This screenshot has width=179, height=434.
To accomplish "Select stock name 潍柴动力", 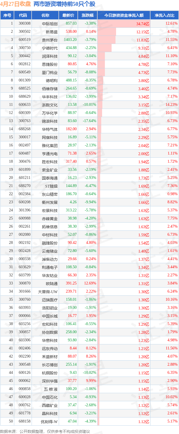I will point(50,259).
